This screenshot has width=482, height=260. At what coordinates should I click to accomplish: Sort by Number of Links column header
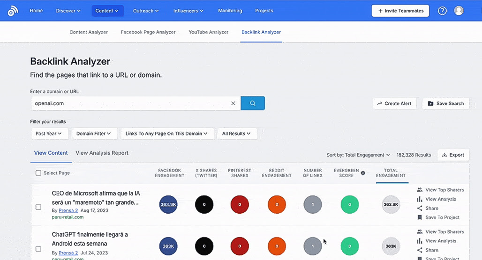tap(313, 173)
